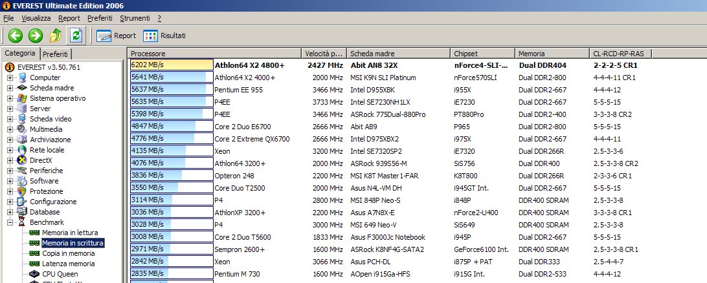
Task: Click the Opteron 248 processor entry
Action: click(234, 176)
